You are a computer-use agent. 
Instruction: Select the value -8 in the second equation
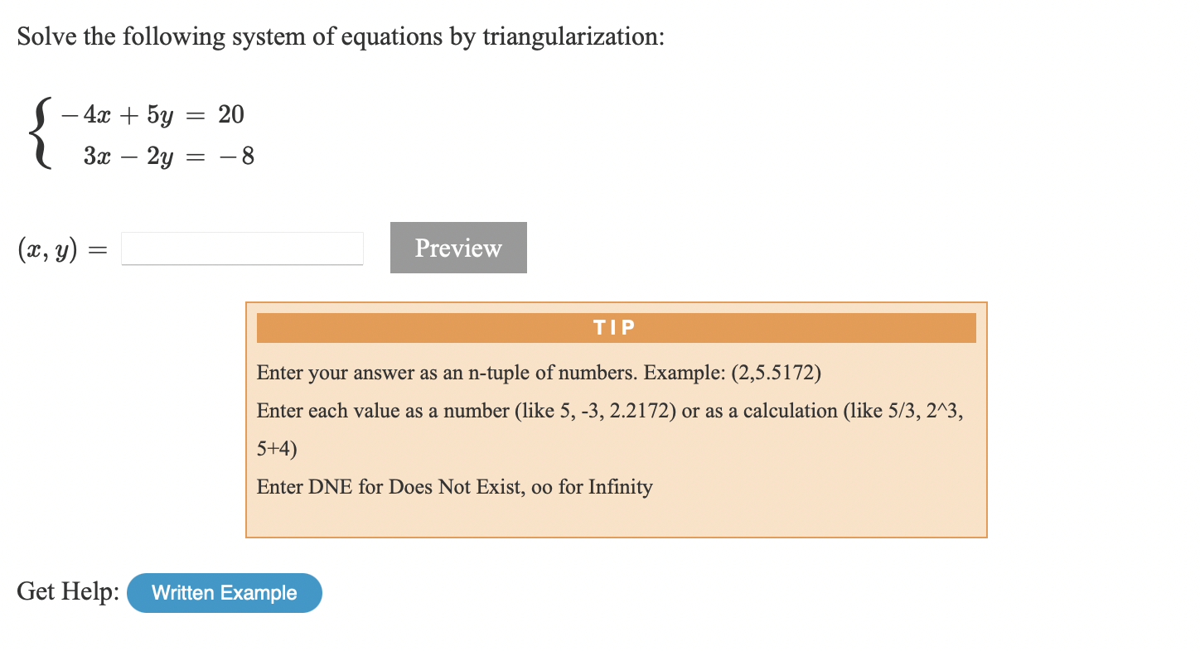240,157
